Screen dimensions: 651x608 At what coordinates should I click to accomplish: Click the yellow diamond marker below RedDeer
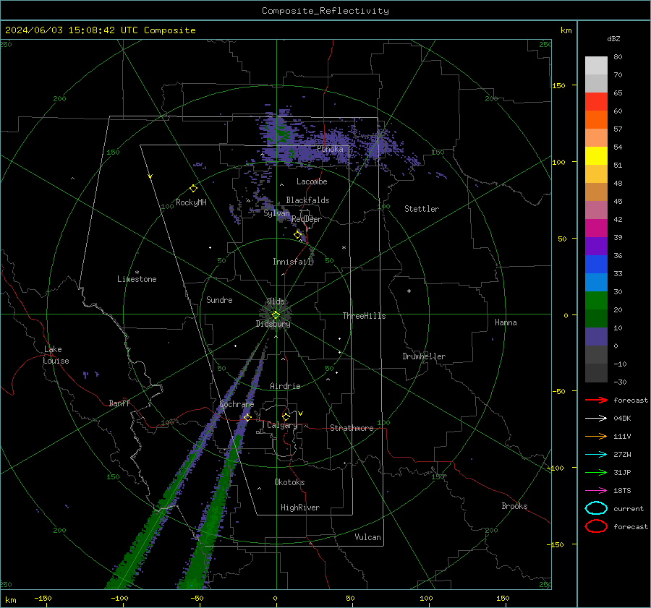(297, 235)
